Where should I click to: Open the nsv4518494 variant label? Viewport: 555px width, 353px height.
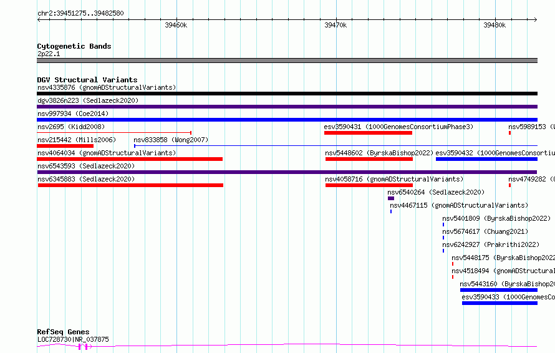pos(503,271)
